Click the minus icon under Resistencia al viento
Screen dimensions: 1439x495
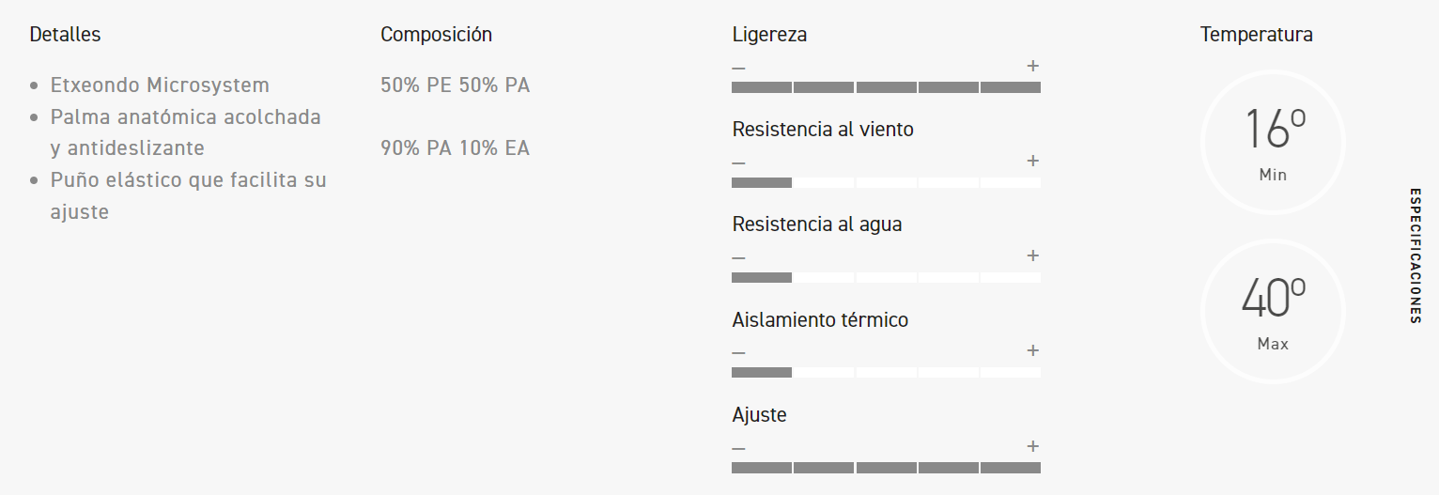coord(738,162)
